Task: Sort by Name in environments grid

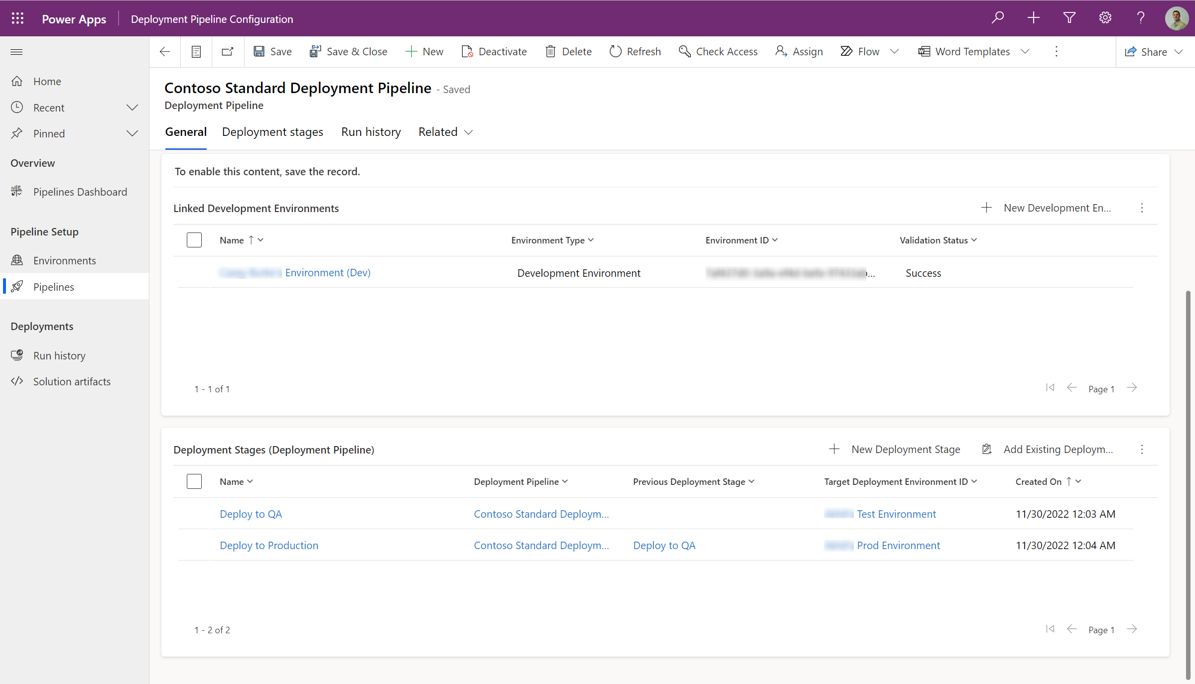Action: [x=242, y=240]
